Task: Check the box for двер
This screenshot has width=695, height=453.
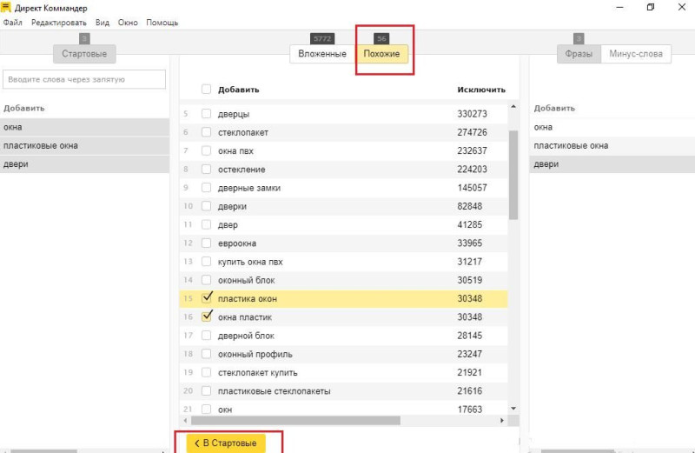Action: tap(206, 224)
